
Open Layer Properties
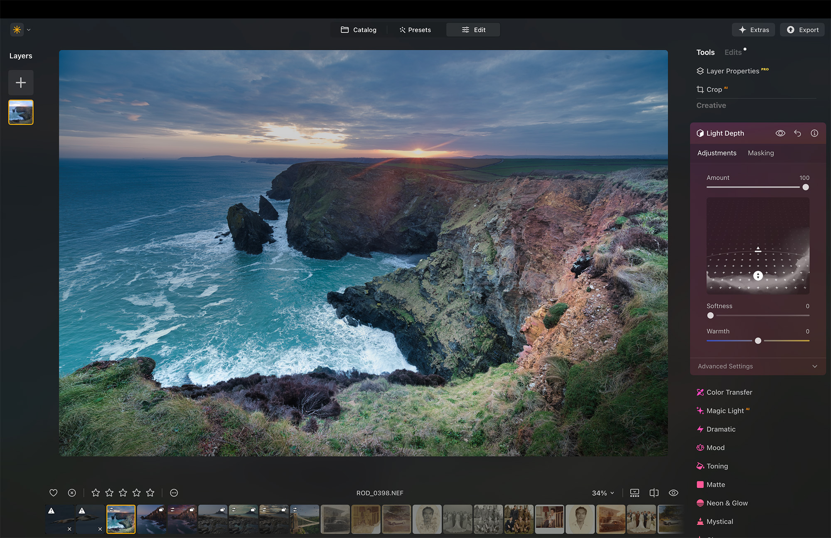(732, 71)
